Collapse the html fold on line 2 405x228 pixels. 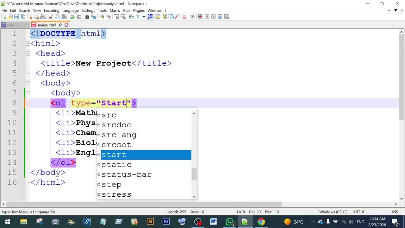click(28, 43)
